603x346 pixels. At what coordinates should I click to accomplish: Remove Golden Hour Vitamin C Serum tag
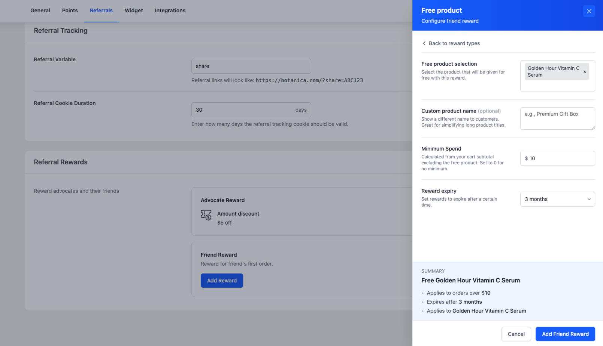[584, 72]
